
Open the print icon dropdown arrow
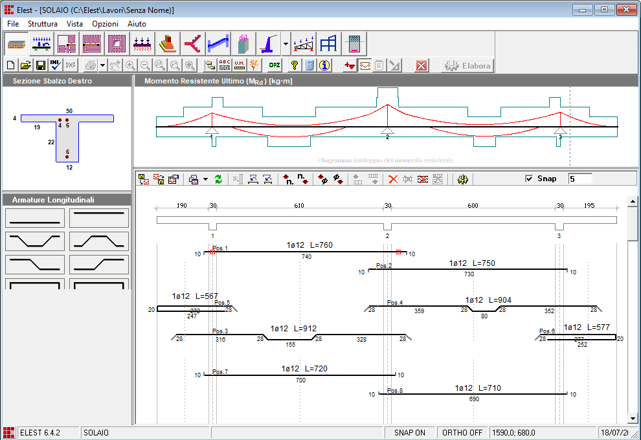[102, 66]
